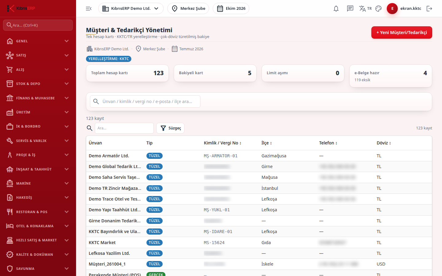Open the KıbrısERP Demo Ltd. company dropdown
The image size is (442, 276).
point(131,9)
